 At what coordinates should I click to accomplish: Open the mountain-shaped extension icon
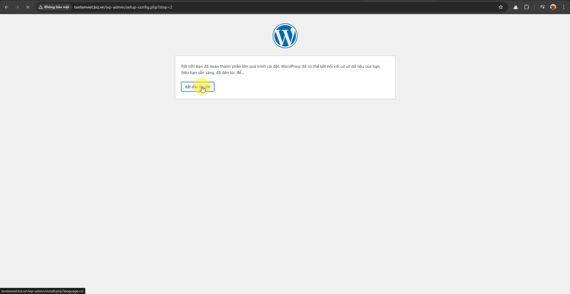pos(516,7)
